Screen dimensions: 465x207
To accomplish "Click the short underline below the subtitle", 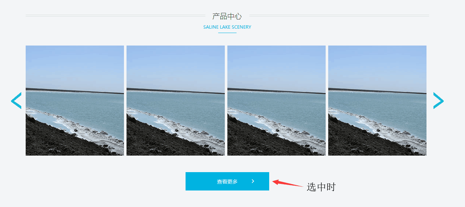I will [227, 33].
